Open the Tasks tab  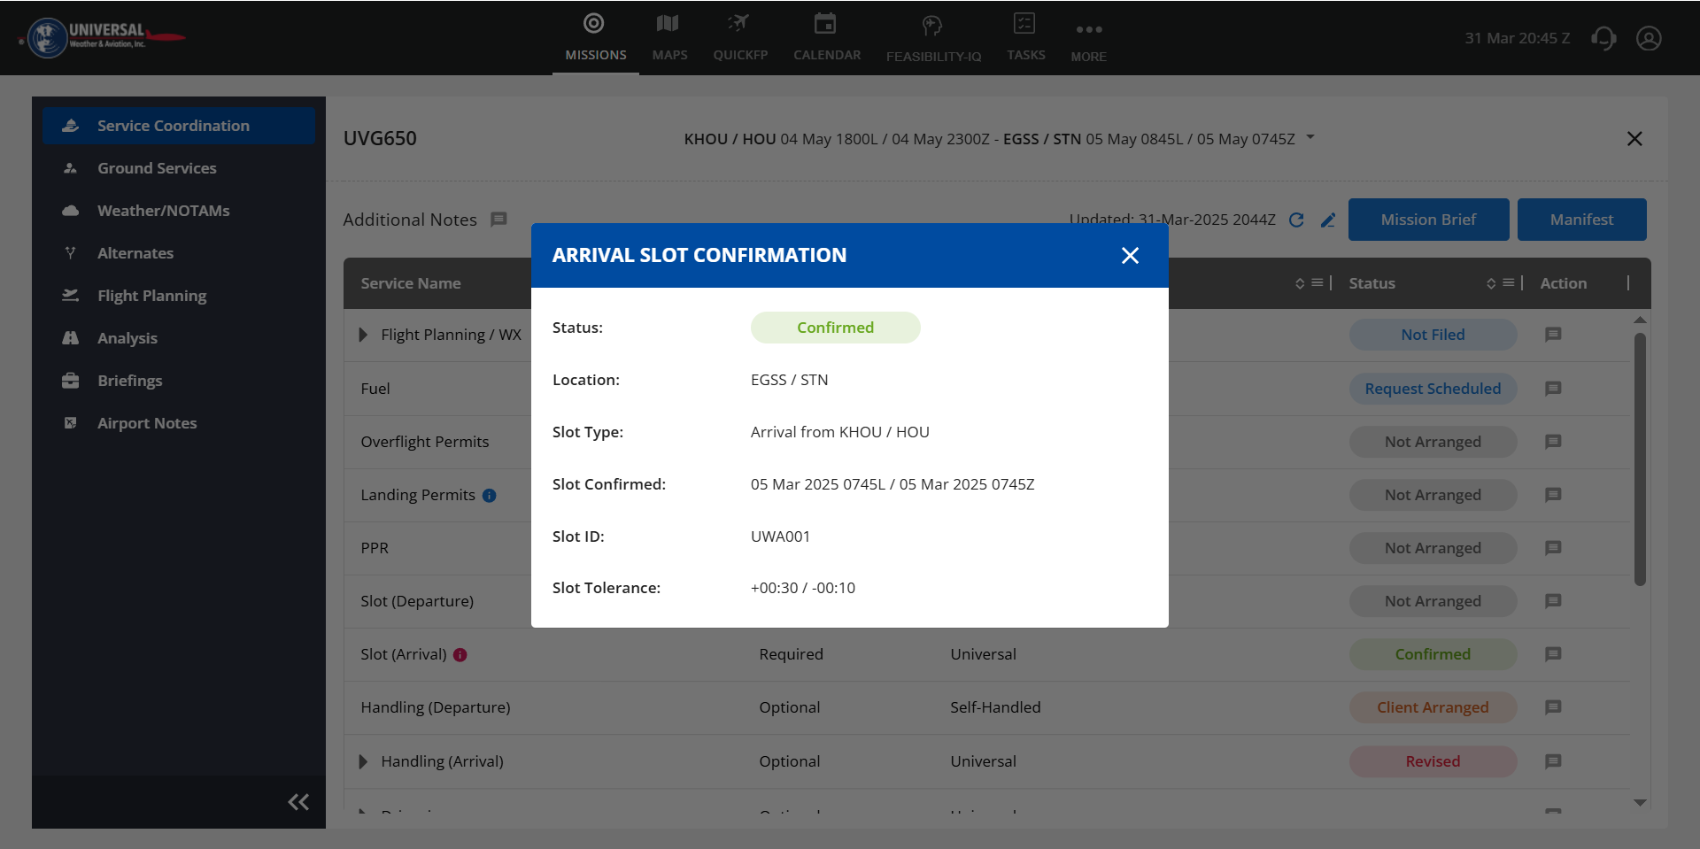(x=1025, y=37)
